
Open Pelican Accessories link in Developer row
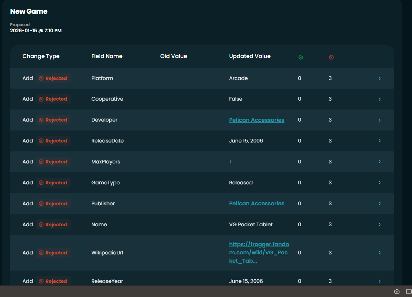pos(256,120)
